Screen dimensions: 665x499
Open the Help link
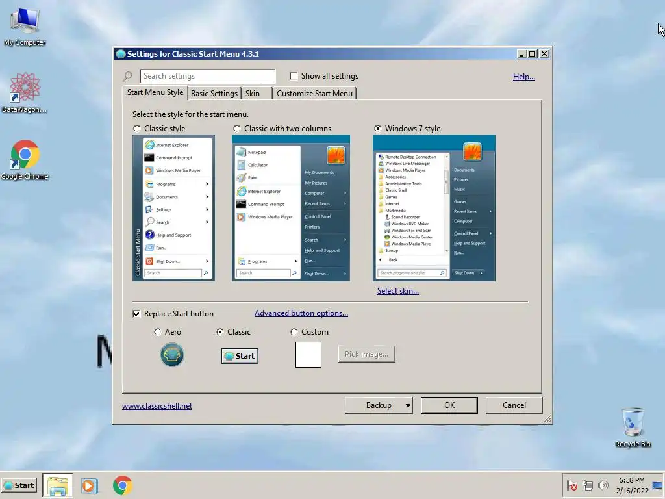click(524, 77)
